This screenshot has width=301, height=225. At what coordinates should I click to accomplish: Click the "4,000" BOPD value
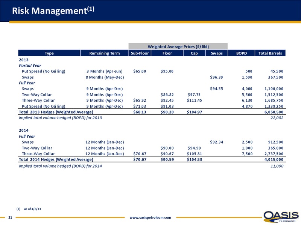(x=247, y=89)
